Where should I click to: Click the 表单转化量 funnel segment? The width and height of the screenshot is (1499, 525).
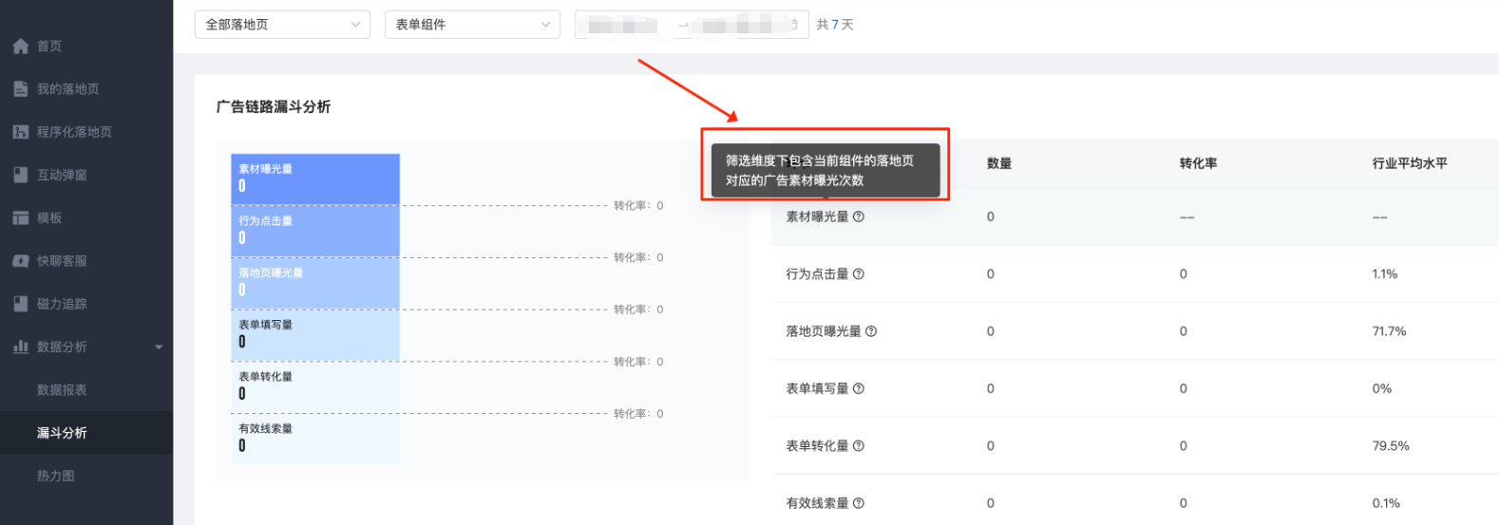pyautogui.click(x=315, y=387)
